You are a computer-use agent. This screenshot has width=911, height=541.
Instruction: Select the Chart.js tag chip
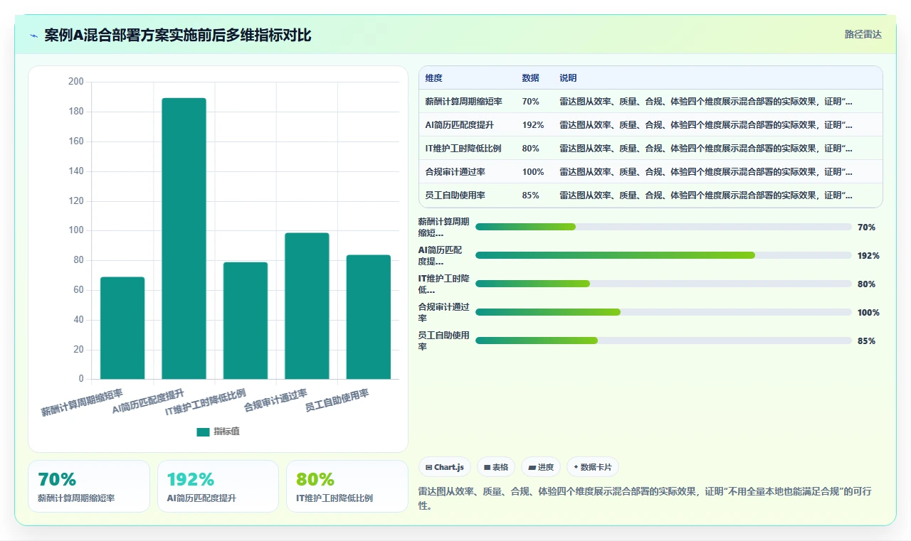coord(444,467)
